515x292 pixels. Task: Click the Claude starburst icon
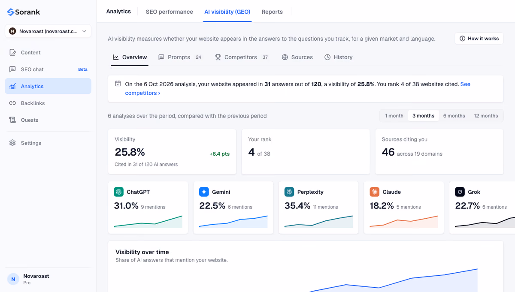tap(375, 192)
